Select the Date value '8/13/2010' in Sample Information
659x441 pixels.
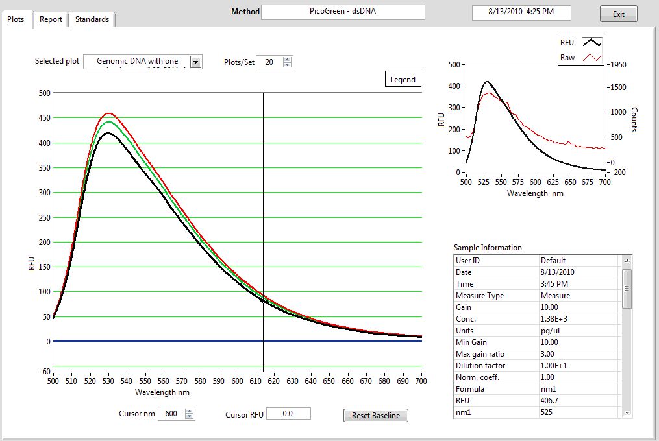coord(557,272)
